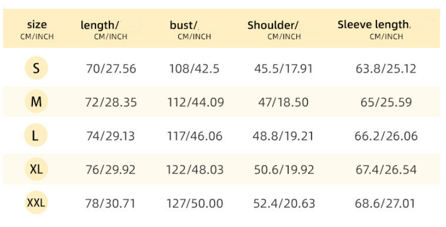Click sleeve length value 68.6/27.01
The width and height of the screenshot is (446, 227).
tap(385, 204)
